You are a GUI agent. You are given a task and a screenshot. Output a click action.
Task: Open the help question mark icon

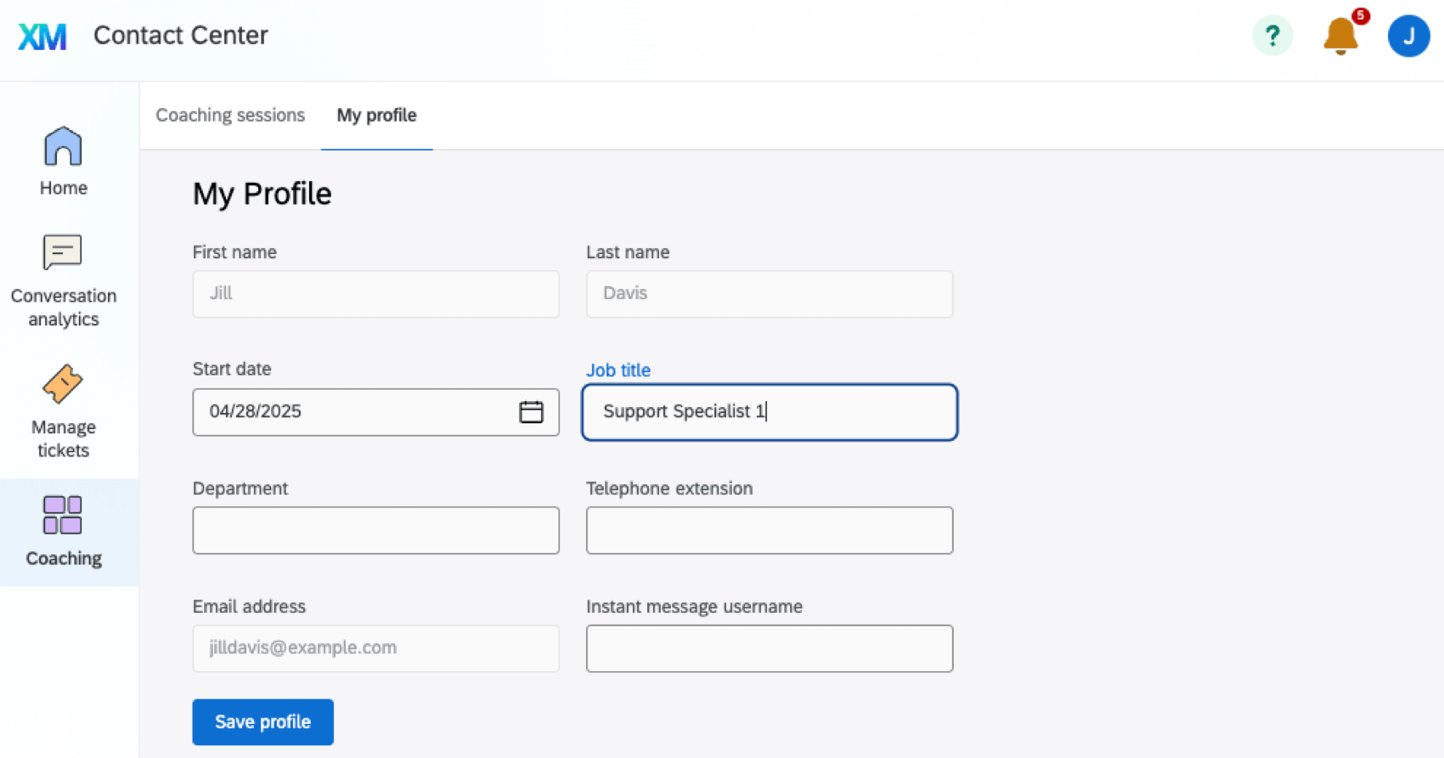[x=1272, y=36]
